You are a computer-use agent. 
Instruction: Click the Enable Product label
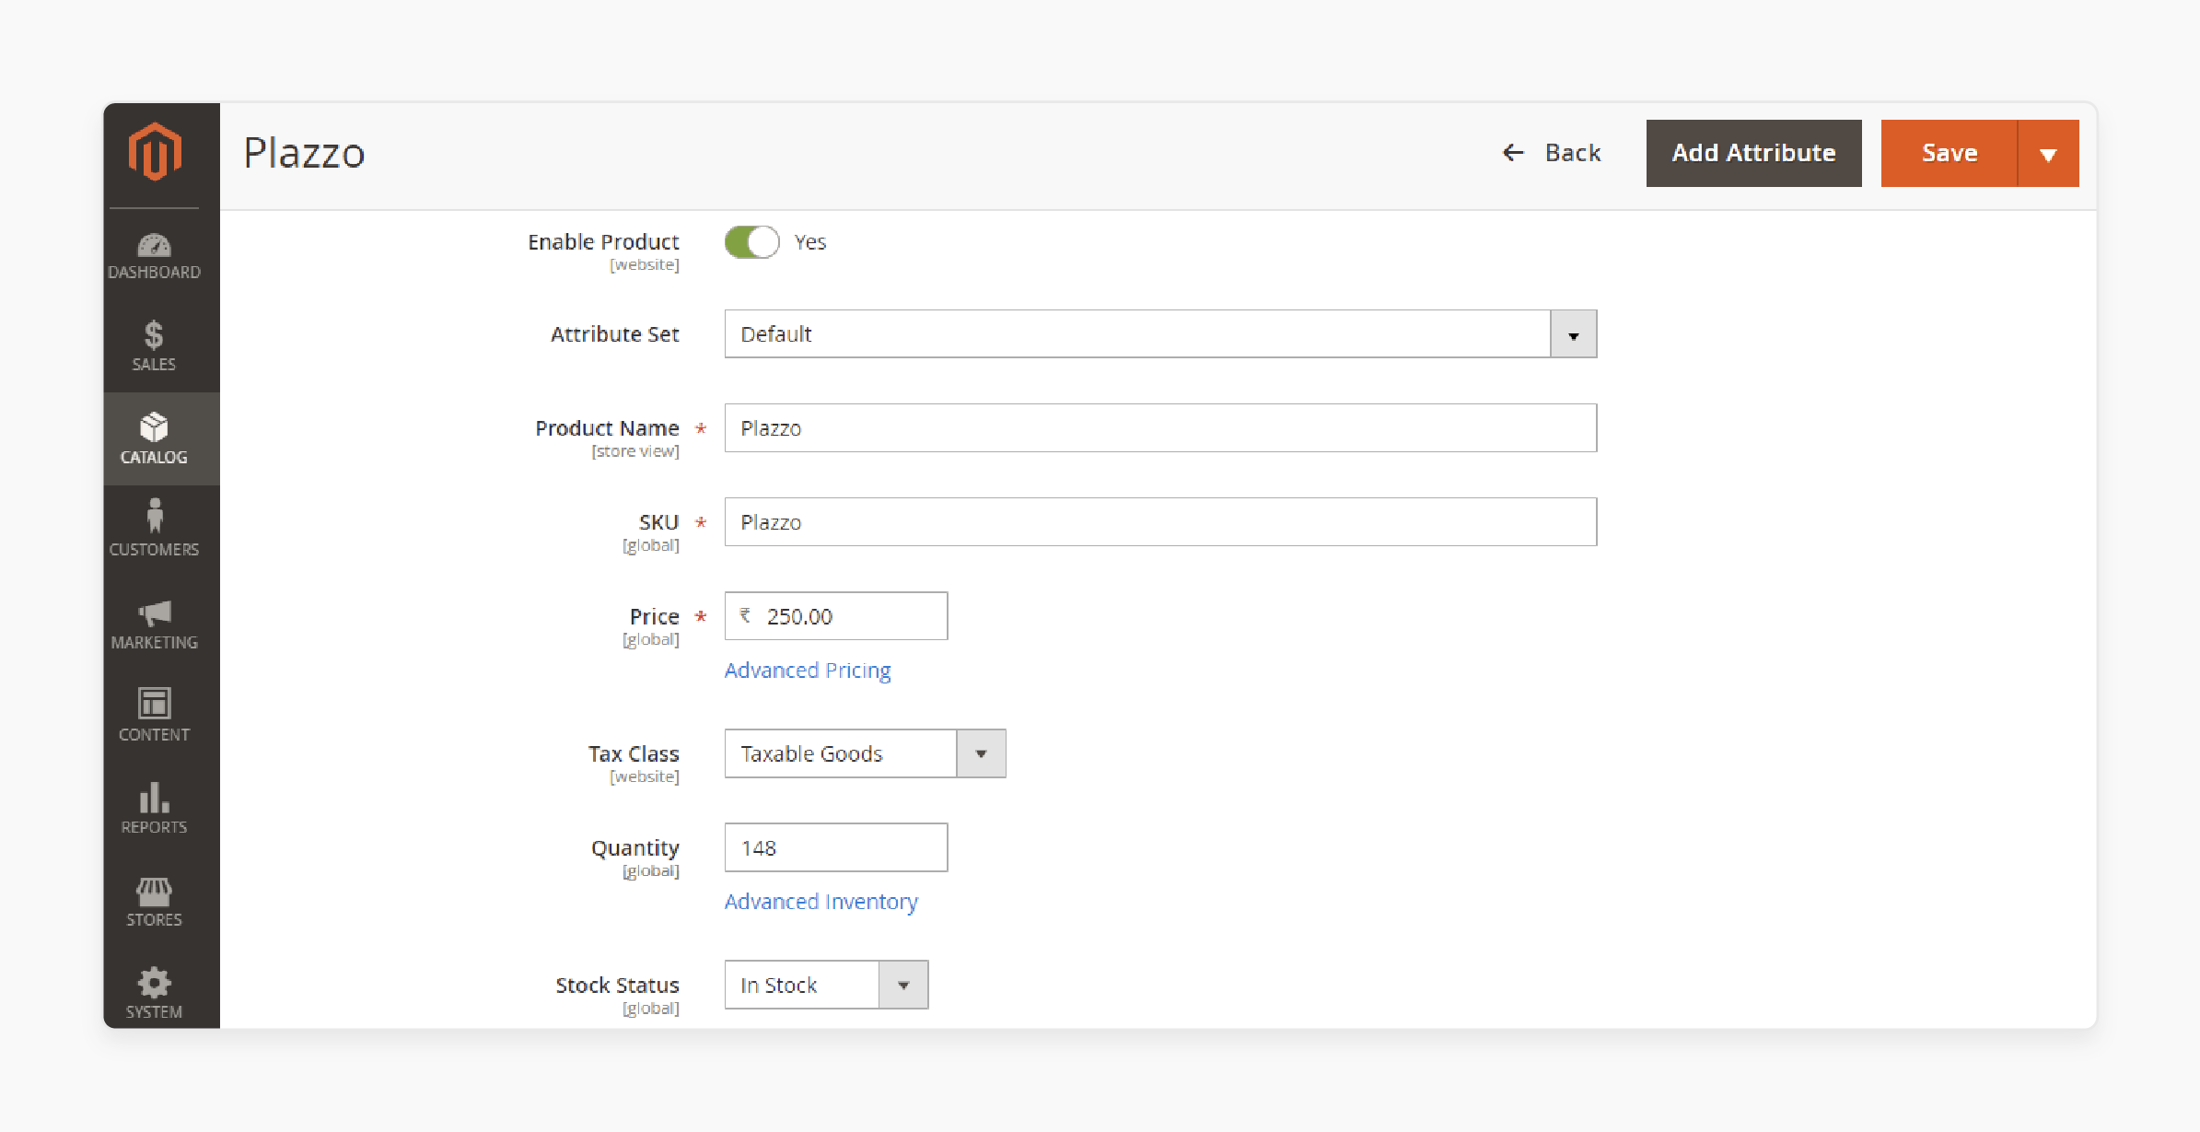coord(603,241)
